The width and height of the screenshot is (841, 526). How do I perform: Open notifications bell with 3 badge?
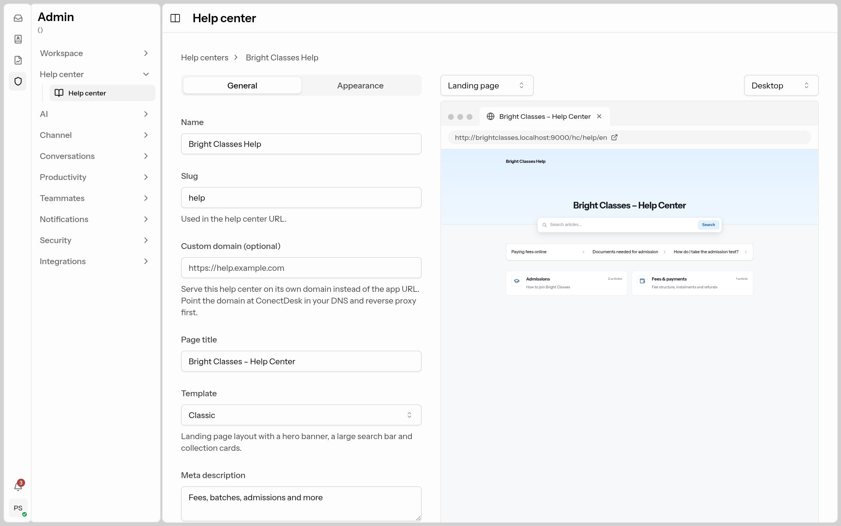[18, 486]
